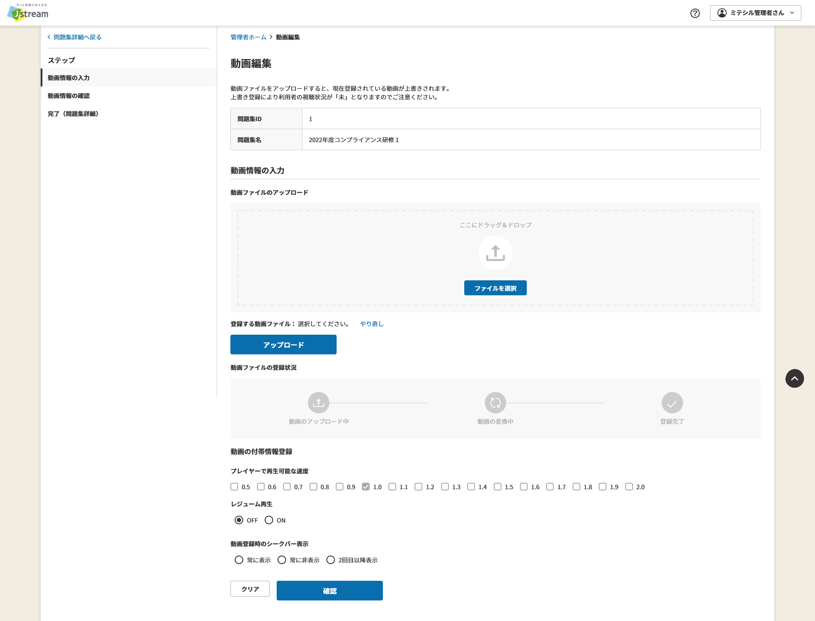Select 常に非表示 seek bar option
The image size is (815, 621).
282,560
